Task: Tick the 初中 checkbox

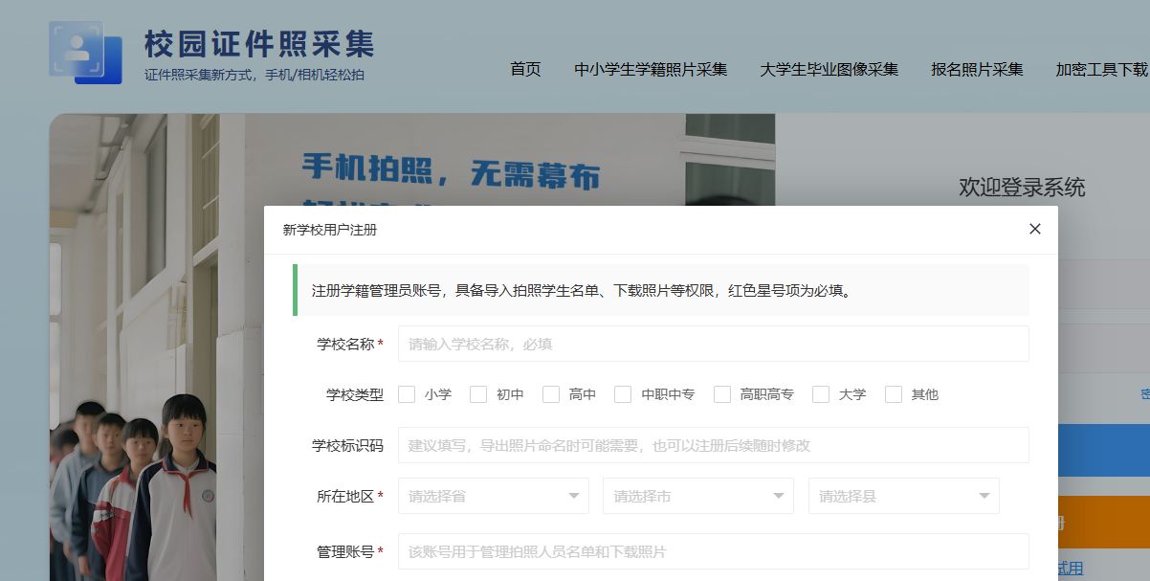Action: coord(479,394)
